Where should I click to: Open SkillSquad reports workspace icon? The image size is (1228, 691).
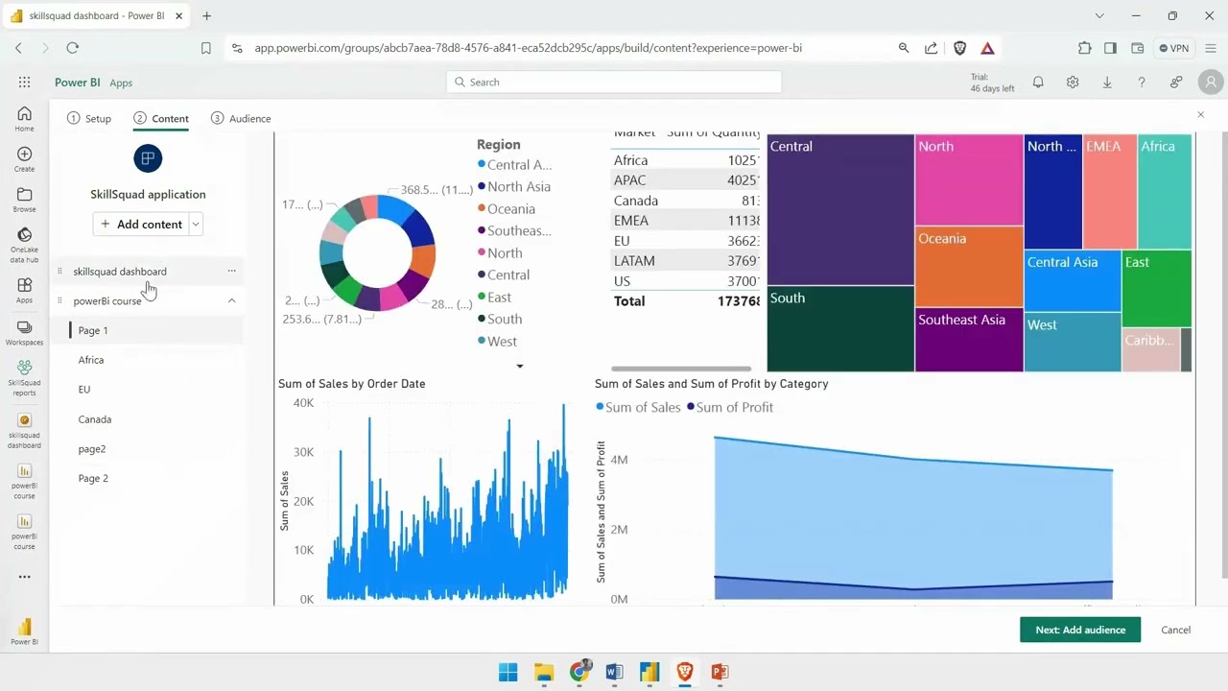click(24, 378)
